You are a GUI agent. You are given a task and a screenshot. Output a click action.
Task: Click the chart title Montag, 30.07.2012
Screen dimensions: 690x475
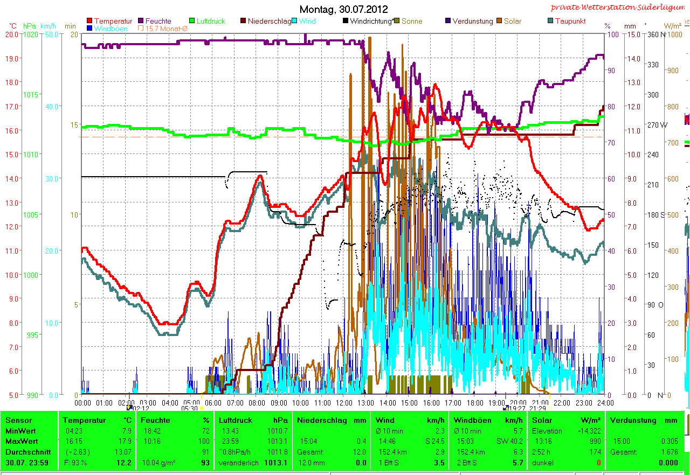[x=343, y=9]
